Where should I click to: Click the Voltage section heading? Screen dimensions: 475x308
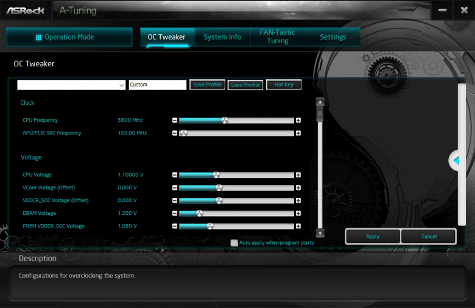tap(31, 158)
